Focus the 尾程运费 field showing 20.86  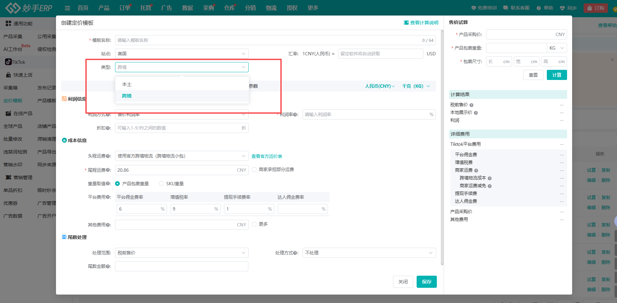click(x=181, y=170)
